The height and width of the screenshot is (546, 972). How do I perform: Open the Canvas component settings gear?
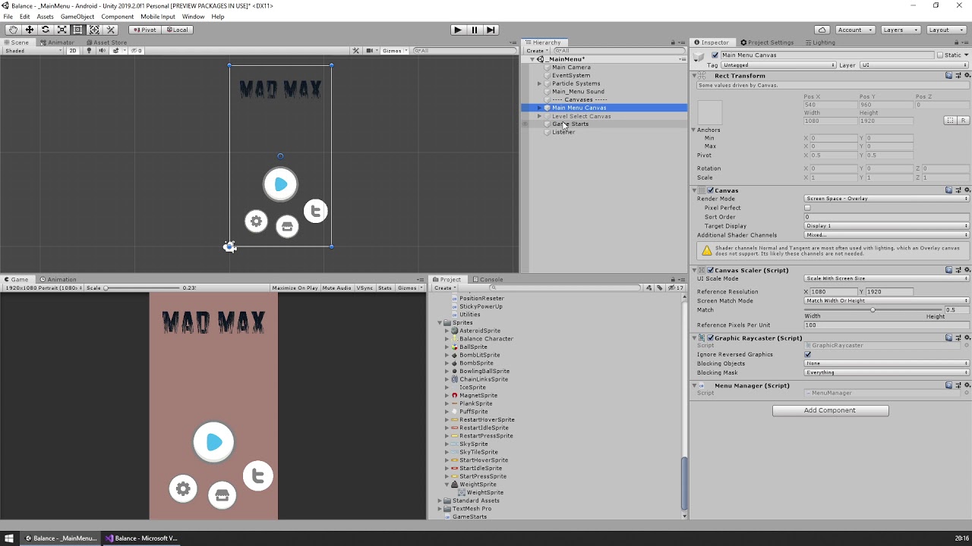tap(967, 190)
